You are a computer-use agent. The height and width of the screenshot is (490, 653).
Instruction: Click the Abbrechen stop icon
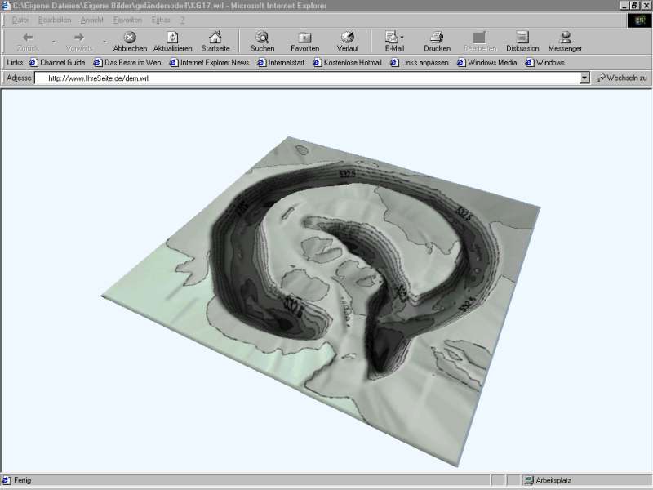click(x=130, y=38)
